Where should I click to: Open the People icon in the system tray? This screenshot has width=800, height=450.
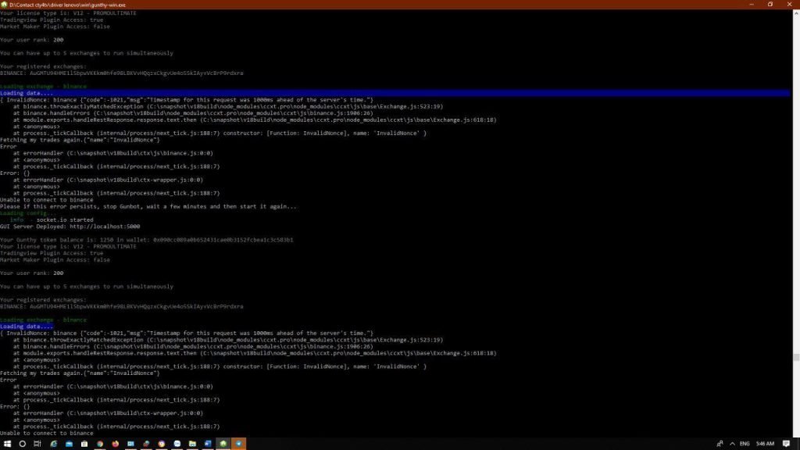(719, 443)
